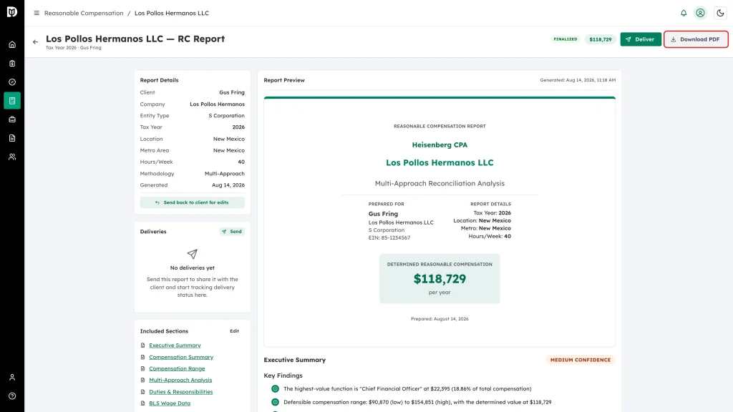Click the MEDIUM CONFIDENCE badge
This screenshot has width=733, height=412.
click(x=580, y=360)
